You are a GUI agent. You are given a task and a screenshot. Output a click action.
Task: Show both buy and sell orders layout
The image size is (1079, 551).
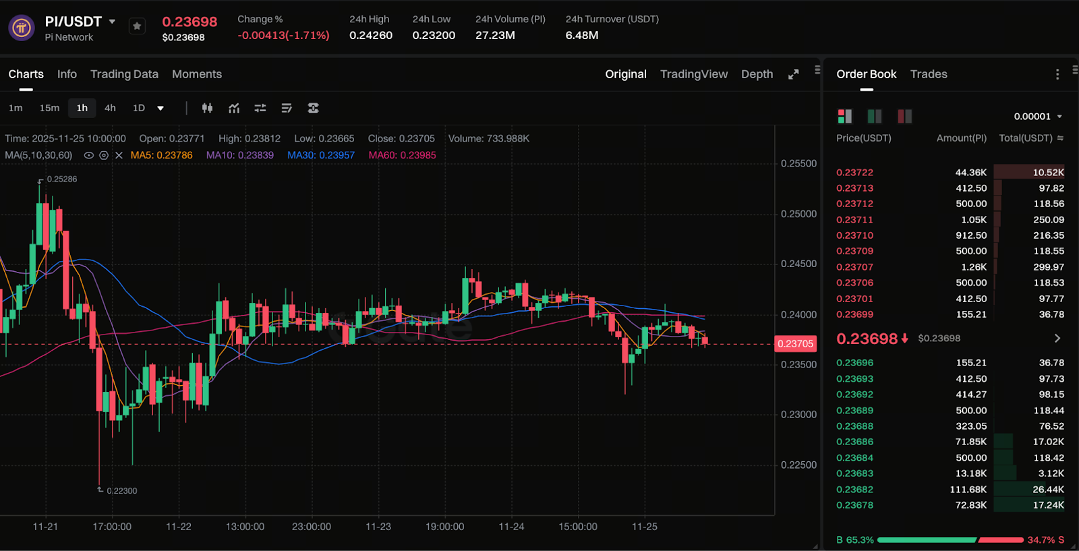point(844,116)
